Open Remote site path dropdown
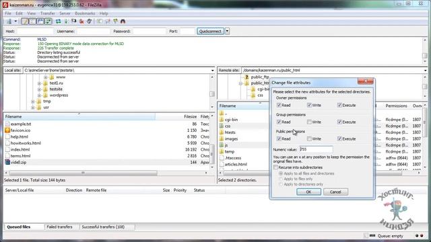 tap(426, 71)
